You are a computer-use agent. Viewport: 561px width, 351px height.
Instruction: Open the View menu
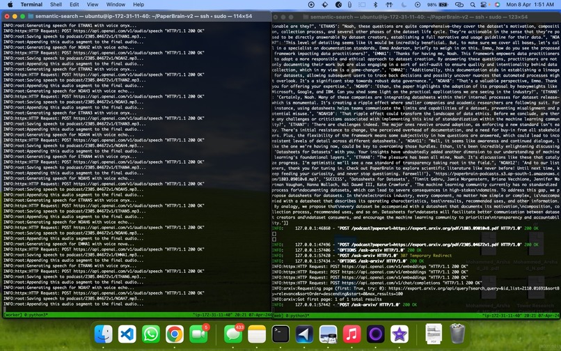[x=93, y=5]
